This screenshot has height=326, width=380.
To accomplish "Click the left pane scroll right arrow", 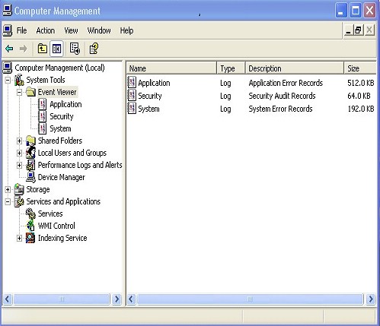I will pyautogui.click(x=117, y=299).
